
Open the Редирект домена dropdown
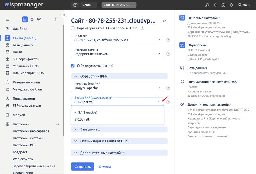pyautogui.click(x=117, y=54)
